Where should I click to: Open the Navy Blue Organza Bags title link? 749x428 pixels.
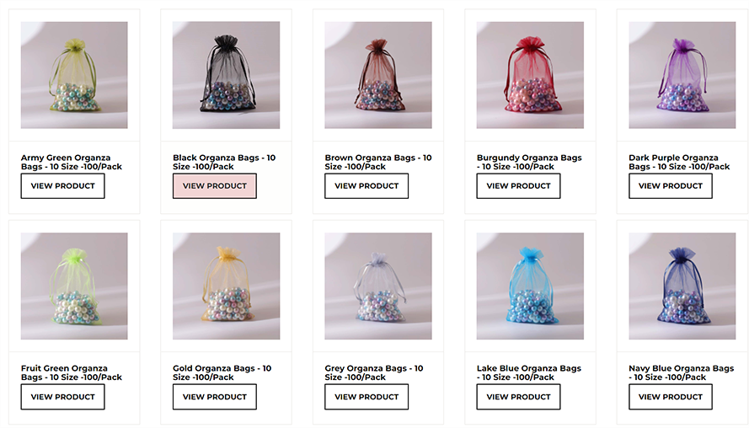pyautogui.click(x=681, y=372)
